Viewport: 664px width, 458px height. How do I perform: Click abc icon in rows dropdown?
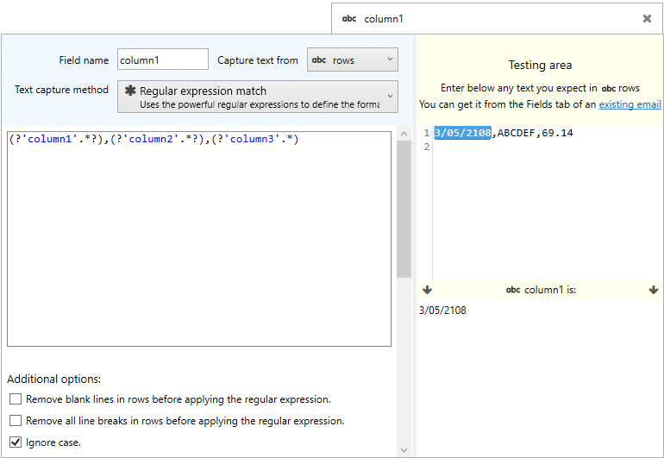tap(319, 60)
